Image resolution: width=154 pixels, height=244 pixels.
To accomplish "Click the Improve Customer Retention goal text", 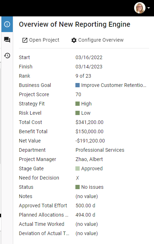I will click(x=113, y=85).
